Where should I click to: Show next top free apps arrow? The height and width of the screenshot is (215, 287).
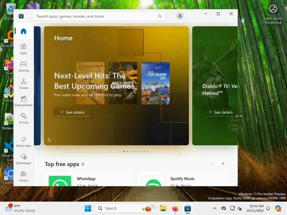point(223,163)
